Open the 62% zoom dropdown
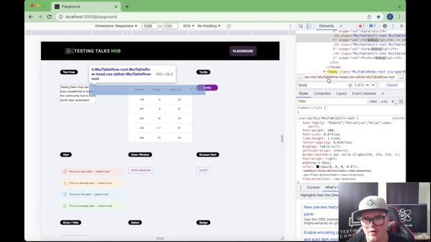Screen dimensions: 431x242 [x=189, y=26]
